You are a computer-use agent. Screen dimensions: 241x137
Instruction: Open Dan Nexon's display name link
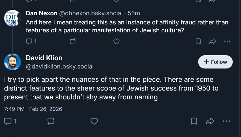pyautogui.click(x=42, y=13)
